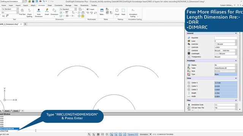Screen dimensions: 243x136
Task: Click the Center X value in View
Action: click(x=226, y=83)
